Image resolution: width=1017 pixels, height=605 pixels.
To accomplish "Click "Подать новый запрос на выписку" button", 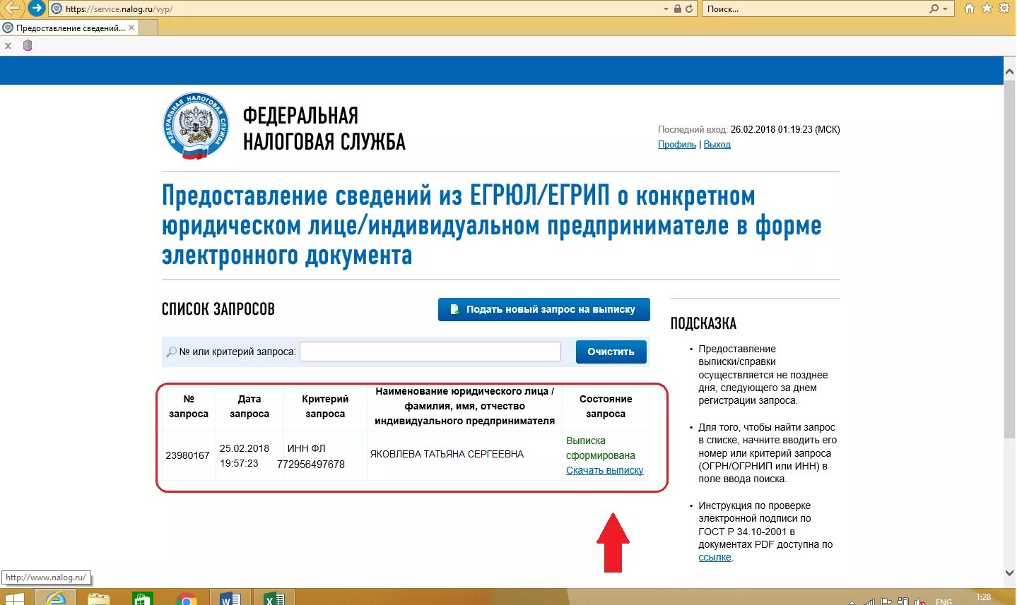I will [543, 309].
